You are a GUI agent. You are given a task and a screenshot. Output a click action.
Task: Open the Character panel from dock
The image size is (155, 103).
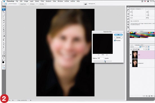(128, 14)
